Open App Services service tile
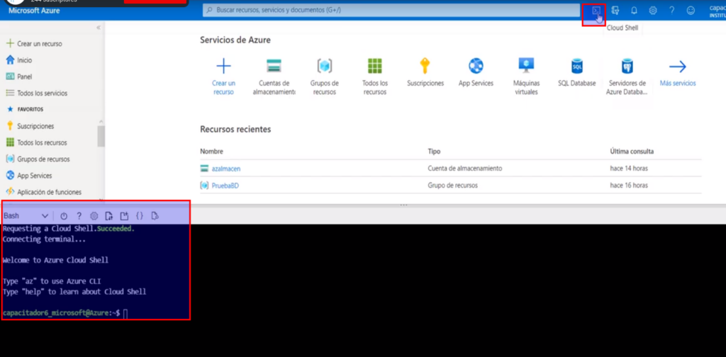The width and height of the screenshot is (726, 357). coord(476,72)
